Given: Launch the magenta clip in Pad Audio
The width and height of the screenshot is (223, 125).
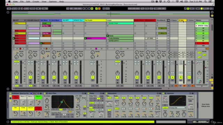Looking at the screenshot, I should click(x=85, y=38).
